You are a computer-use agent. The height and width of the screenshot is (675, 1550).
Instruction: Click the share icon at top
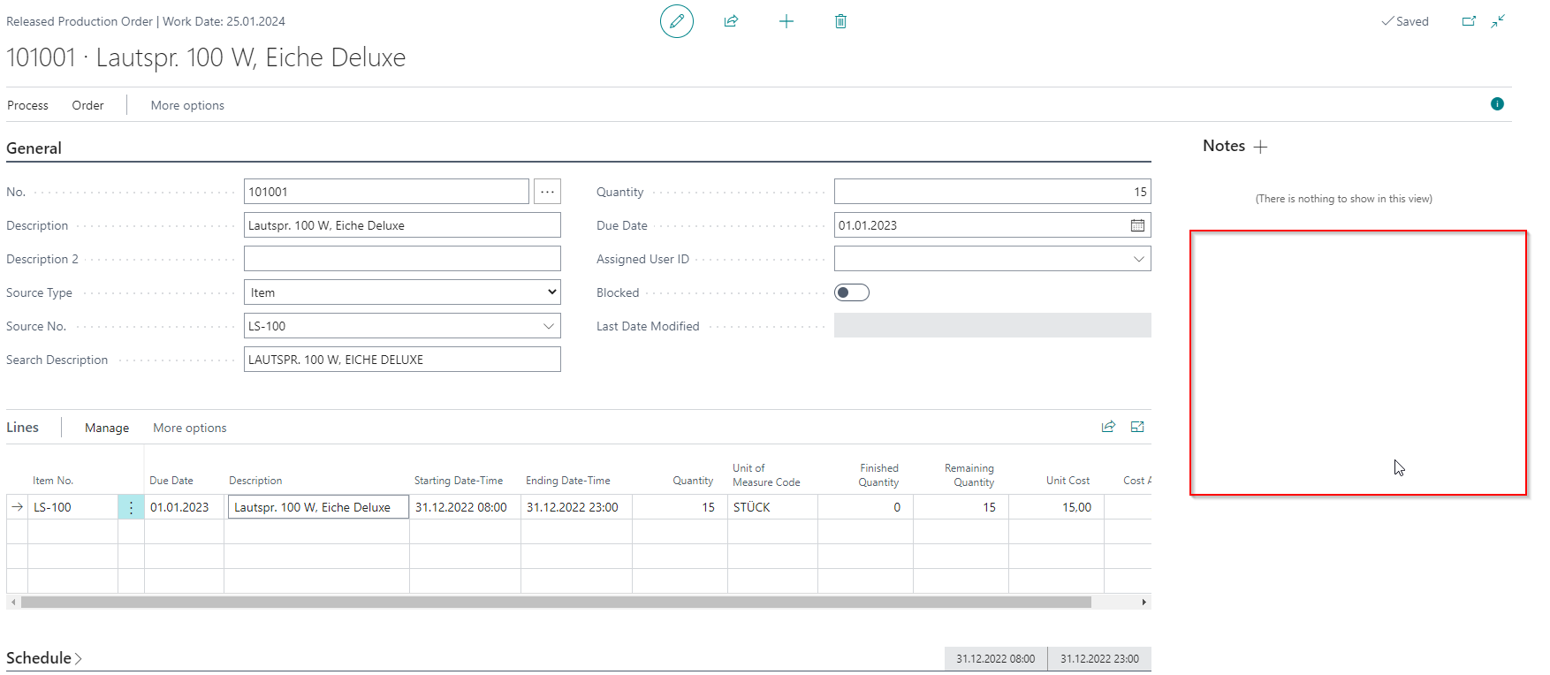731,21
